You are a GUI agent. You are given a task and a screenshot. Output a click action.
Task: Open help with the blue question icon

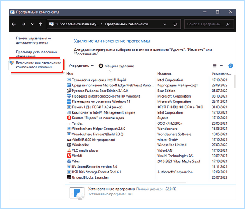[231, 66]
